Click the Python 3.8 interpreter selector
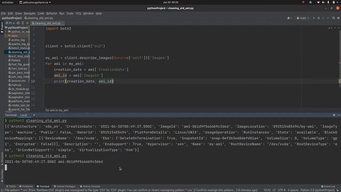Image resolution: width=341 pixels, height=192 pixels. [318, 190]
